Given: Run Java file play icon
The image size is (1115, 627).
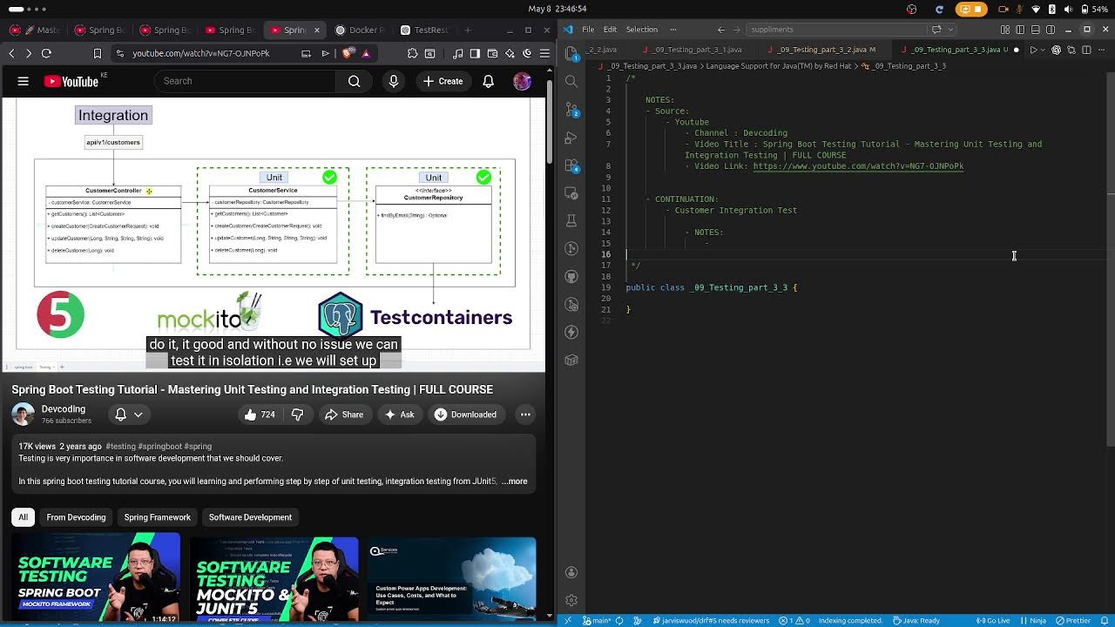Looking at the screenshot, I should [1033, 50].
